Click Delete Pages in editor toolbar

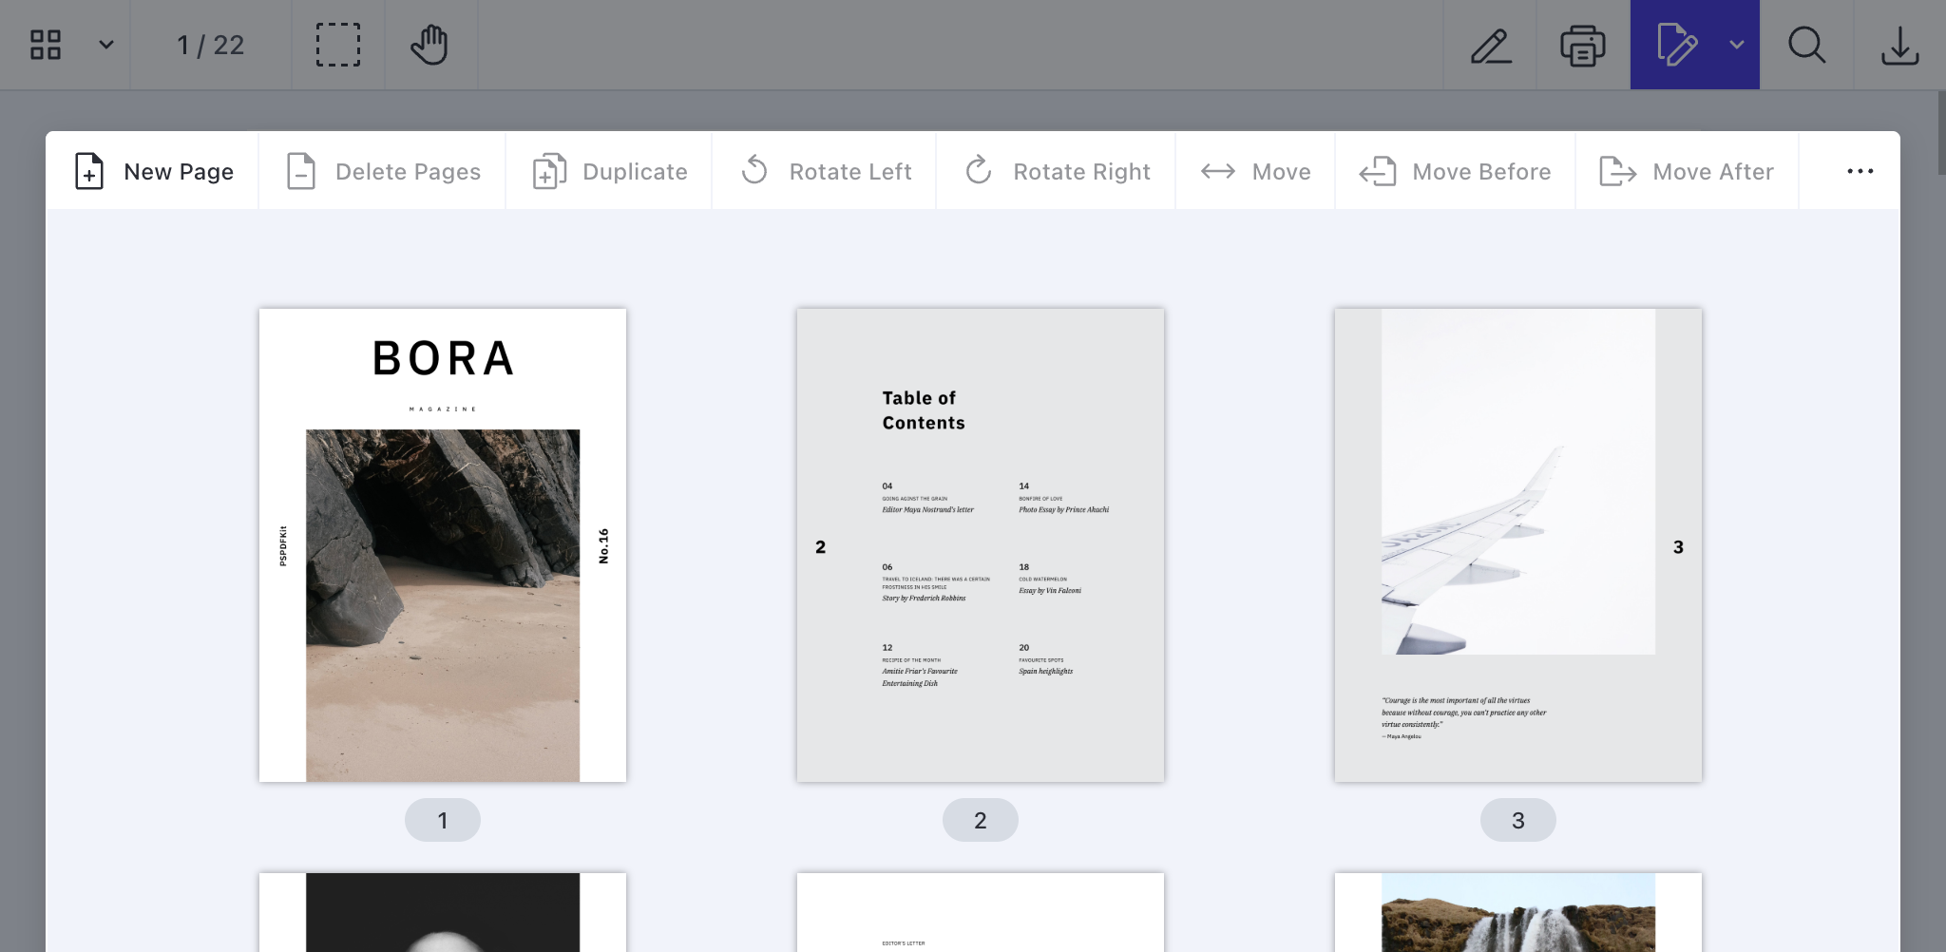click(383, 172)
